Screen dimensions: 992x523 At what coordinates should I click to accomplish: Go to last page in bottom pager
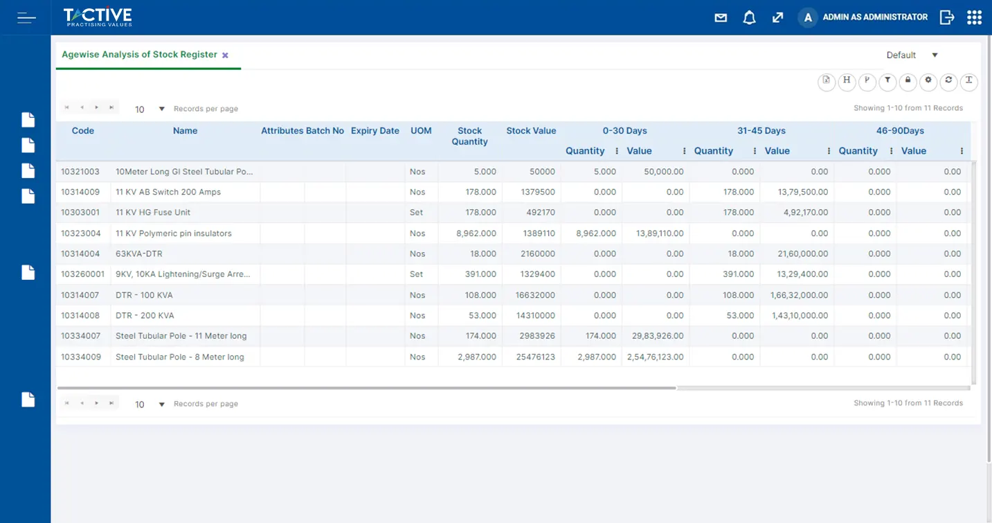click(x=111, y=402)
